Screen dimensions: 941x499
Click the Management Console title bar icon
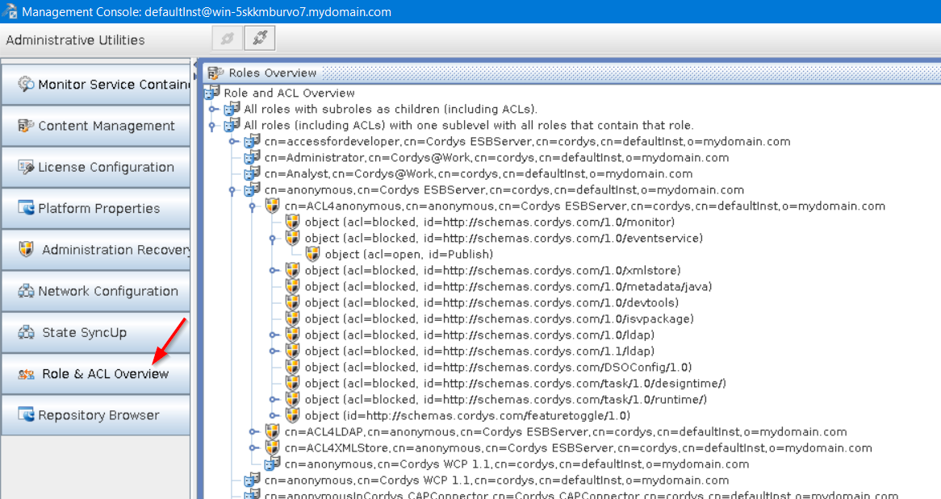point(10,11)
